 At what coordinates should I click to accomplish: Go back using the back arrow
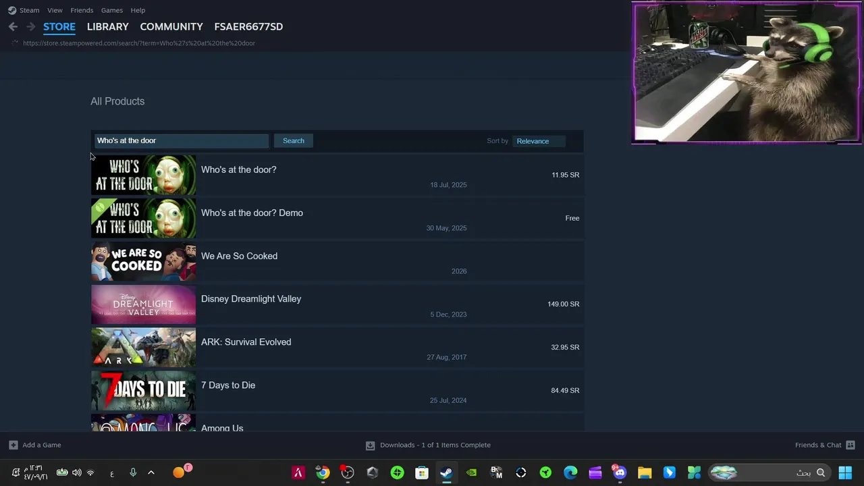pyautogui.click(x=13, y=26)
